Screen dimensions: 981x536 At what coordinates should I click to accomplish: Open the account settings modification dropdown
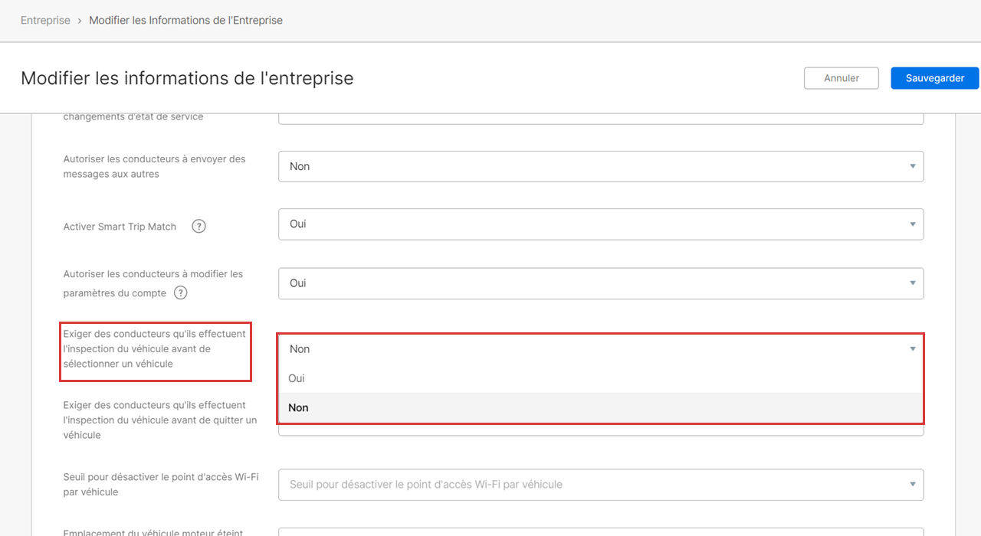click(601, 283)
